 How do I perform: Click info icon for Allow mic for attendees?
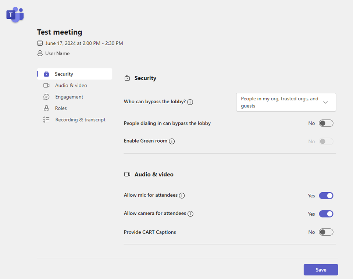[182, 196]
